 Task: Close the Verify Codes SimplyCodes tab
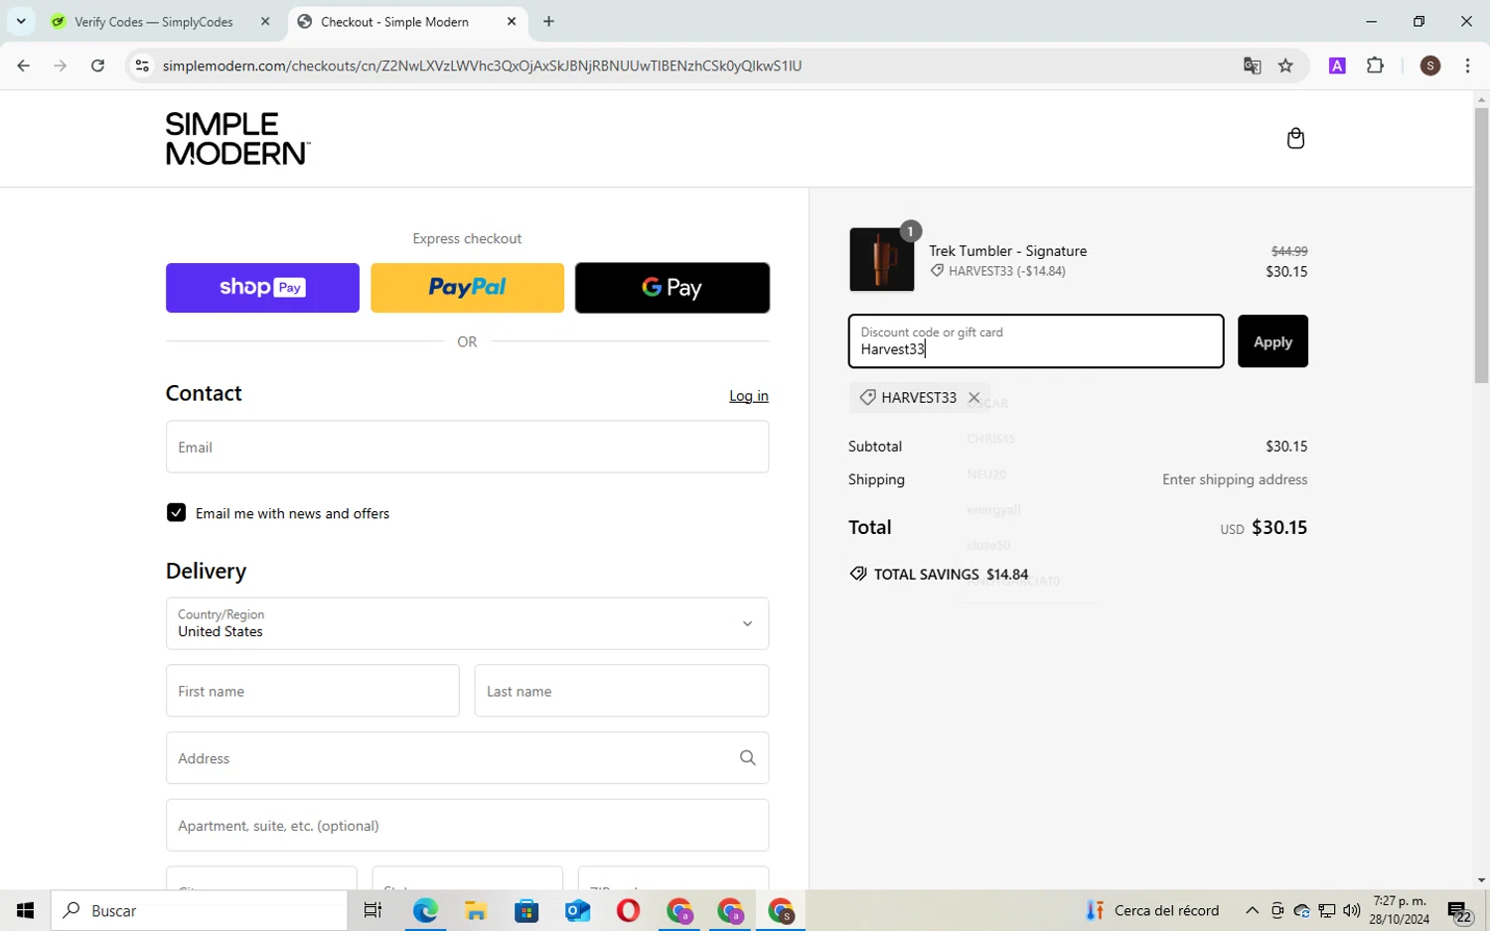[265, 21]
